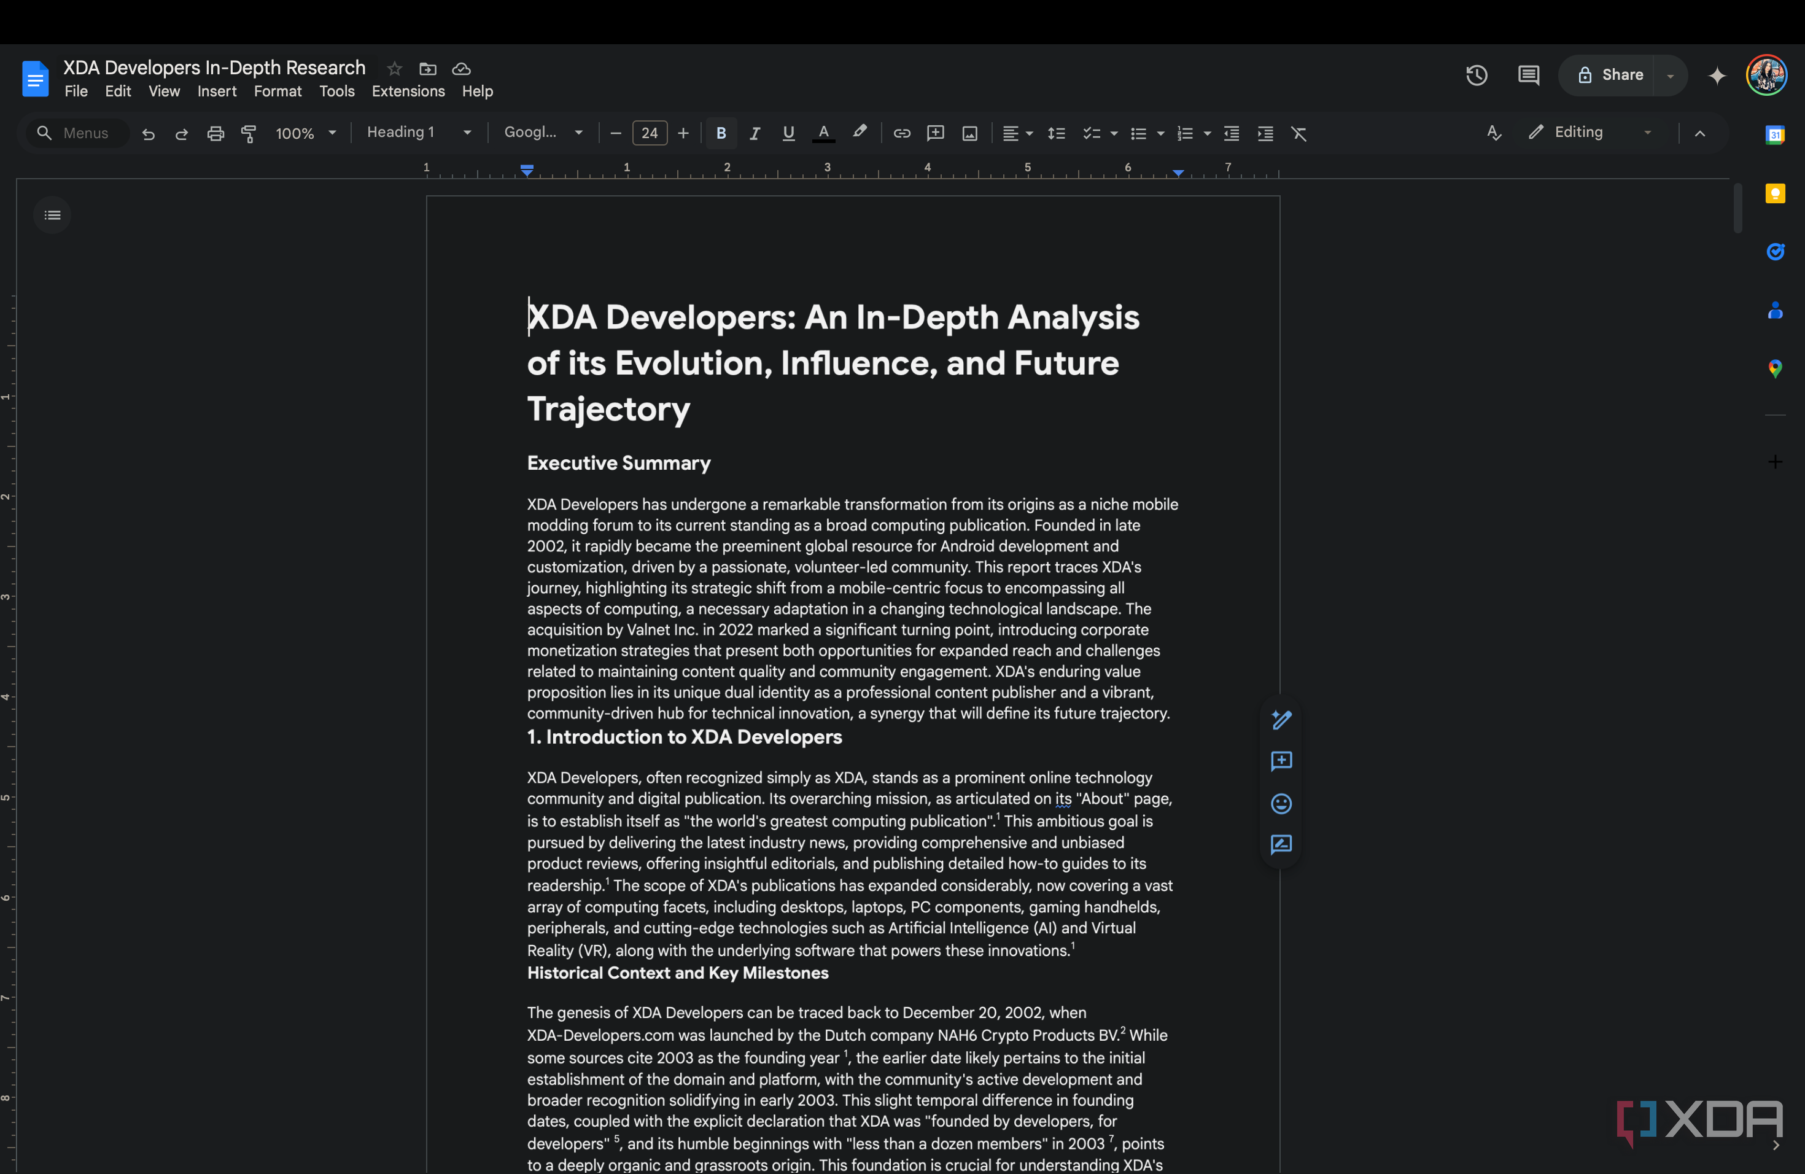Decrease indent with toolbar icon
Viewport: 1805px width, 1174px height.
(1232, 133)
